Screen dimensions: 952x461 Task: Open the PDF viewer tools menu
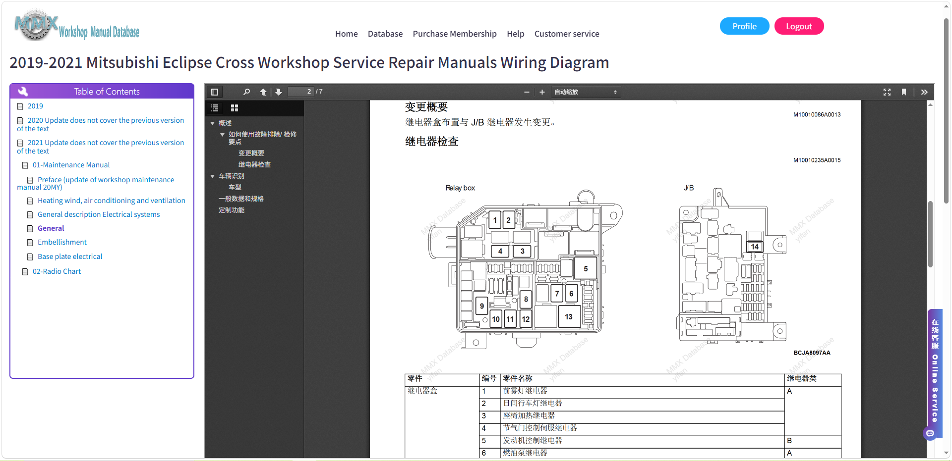coord(924,92)
